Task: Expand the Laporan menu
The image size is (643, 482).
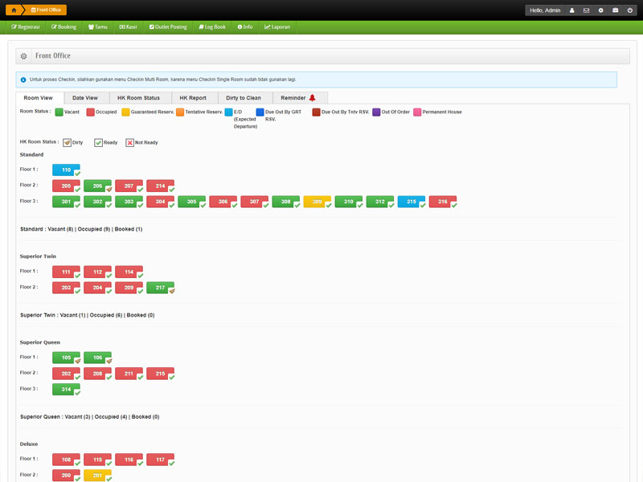Action: pos(277,27)
